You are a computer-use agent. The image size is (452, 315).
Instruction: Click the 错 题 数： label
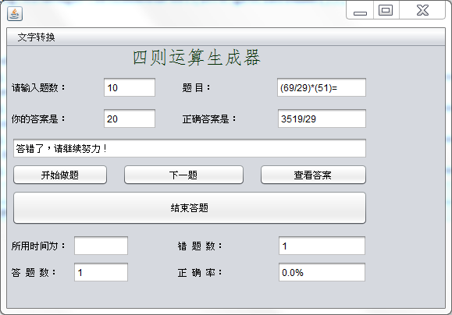point(200,246)
